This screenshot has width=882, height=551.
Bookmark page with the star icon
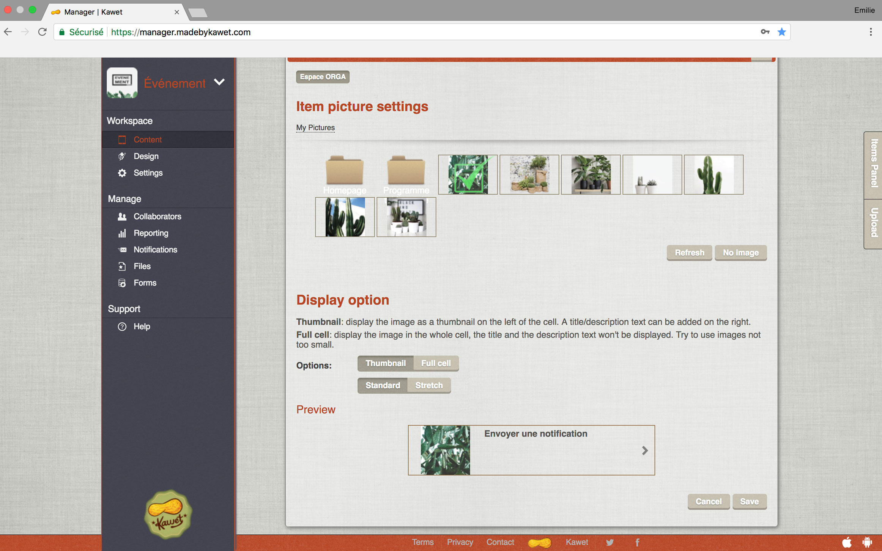coord(781,32)
